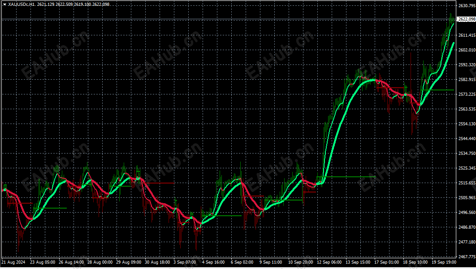This screenshot has height=269, width=476.
Task: Click price scale label 2592.320
Action: (467, 64)
